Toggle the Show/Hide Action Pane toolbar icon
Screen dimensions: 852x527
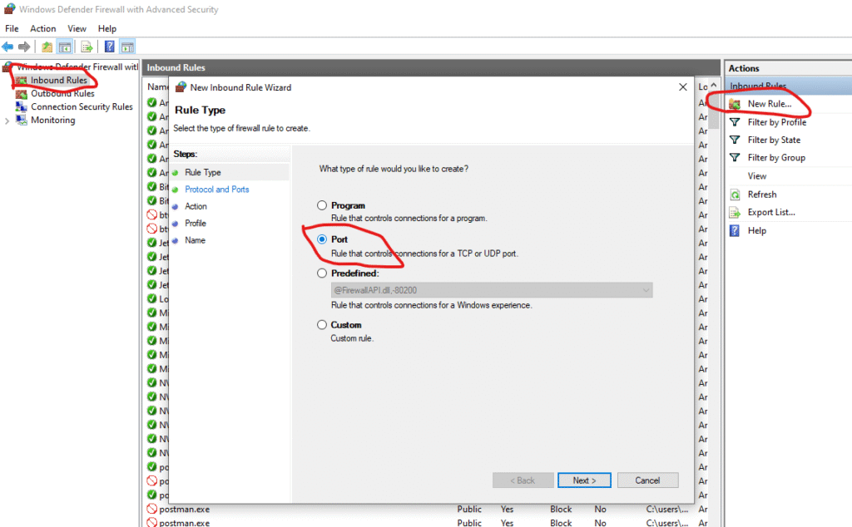click(127, 47)
